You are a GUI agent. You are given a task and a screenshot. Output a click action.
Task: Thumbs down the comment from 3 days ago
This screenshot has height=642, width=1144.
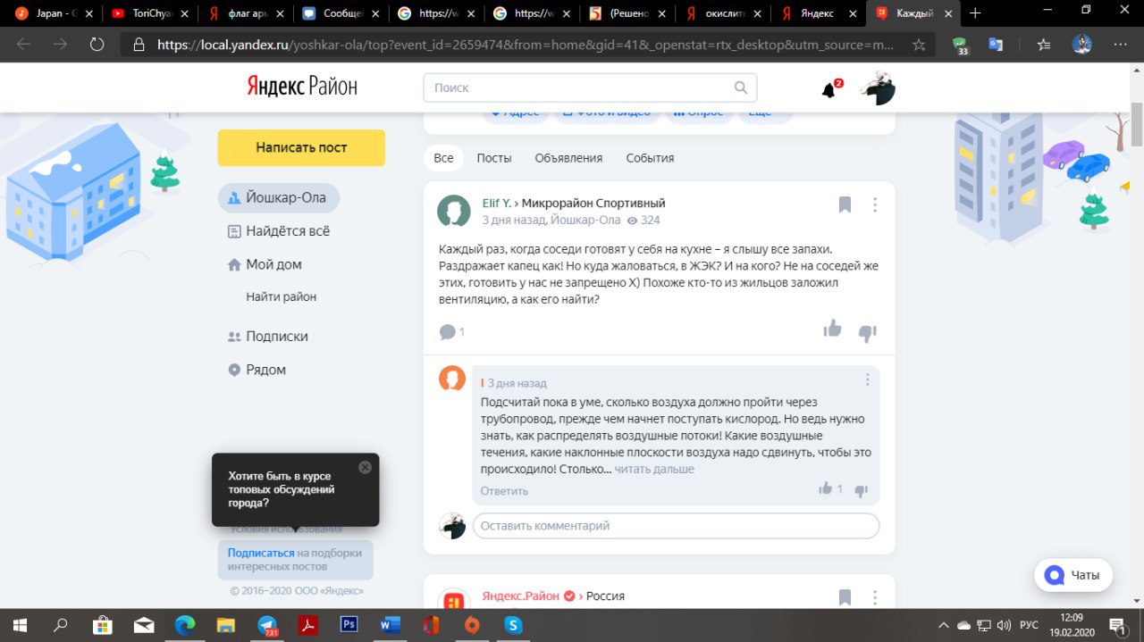point(861,490)
